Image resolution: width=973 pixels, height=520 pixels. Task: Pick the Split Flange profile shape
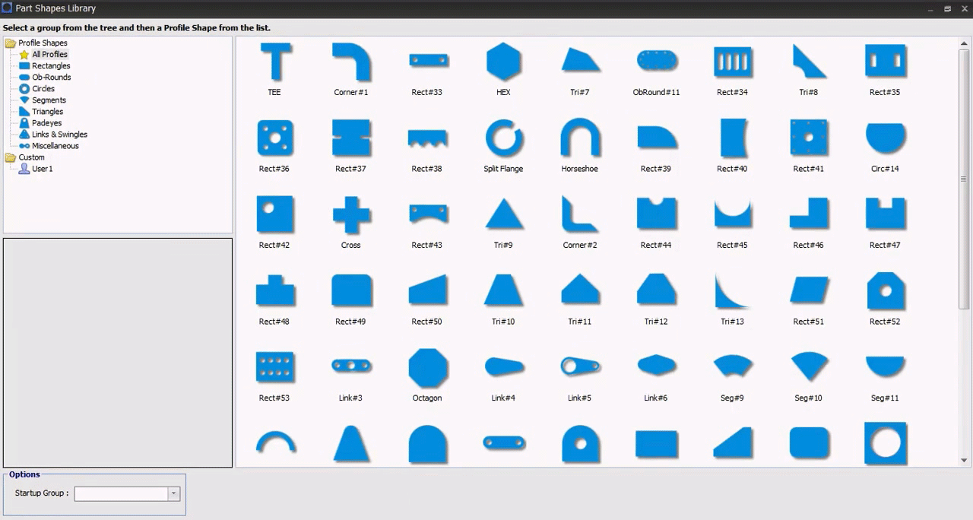[503, 138]
